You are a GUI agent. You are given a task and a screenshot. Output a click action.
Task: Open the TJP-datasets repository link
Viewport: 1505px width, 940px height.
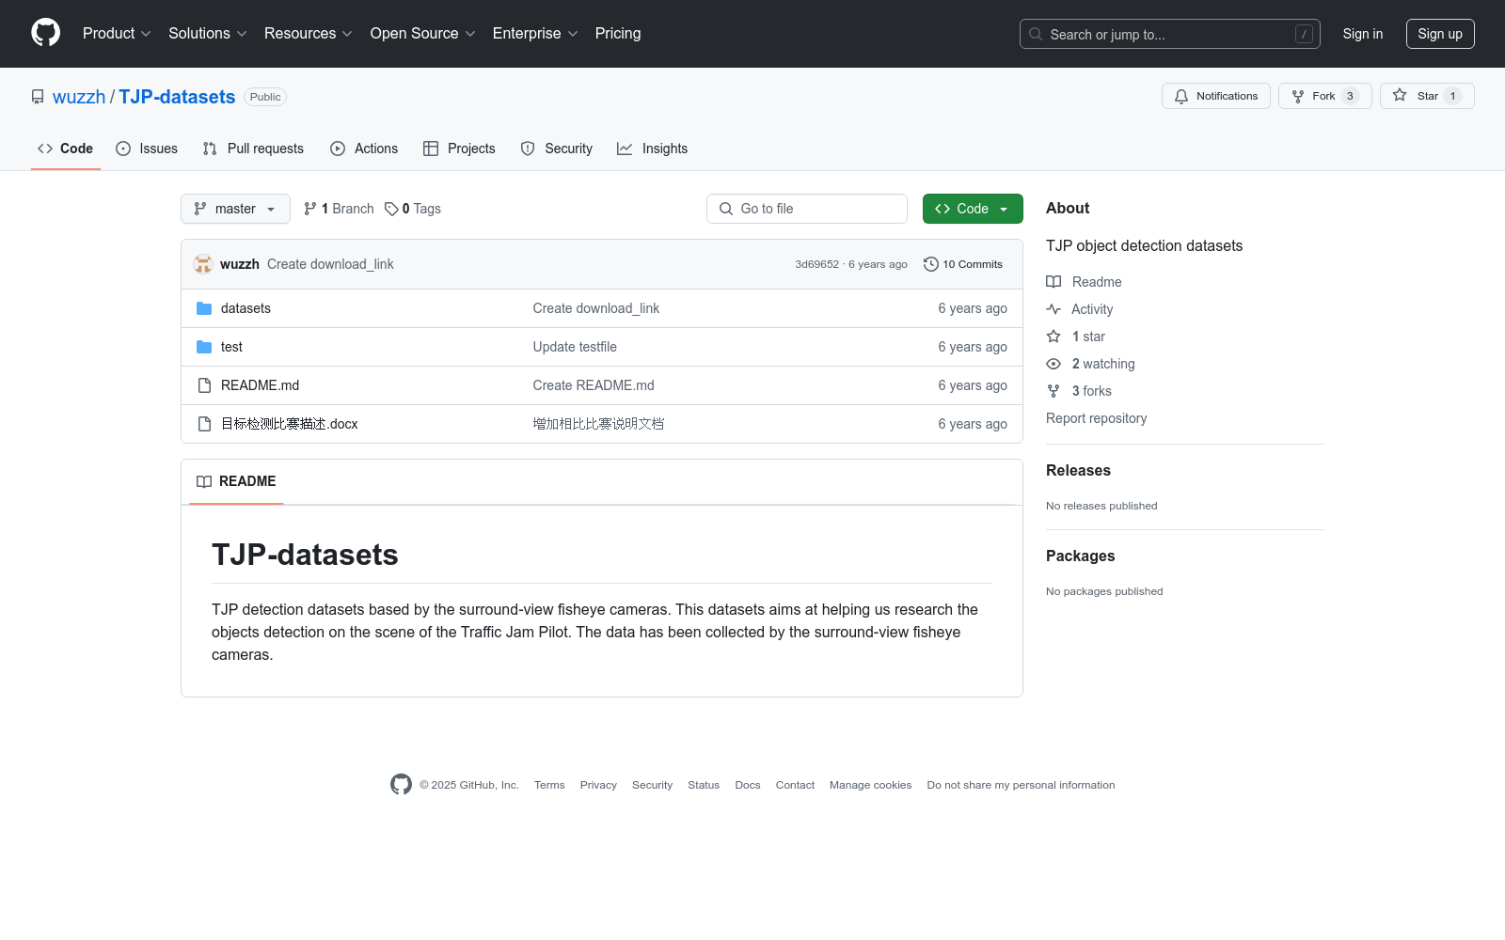pos(177,97)
